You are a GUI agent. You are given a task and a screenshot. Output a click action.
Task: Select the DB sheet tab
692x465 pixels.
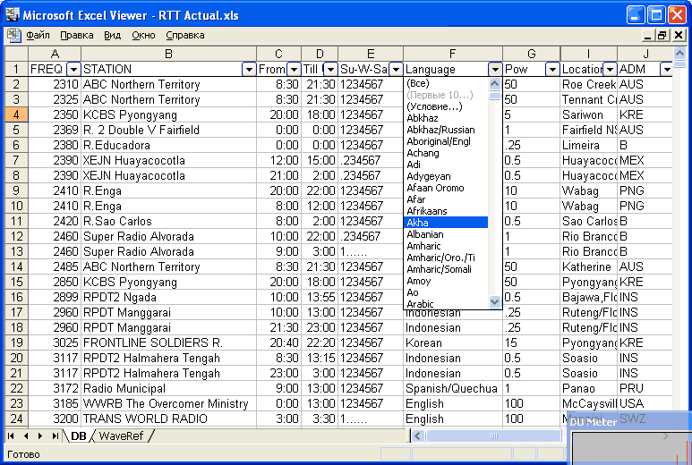[79, 435]
